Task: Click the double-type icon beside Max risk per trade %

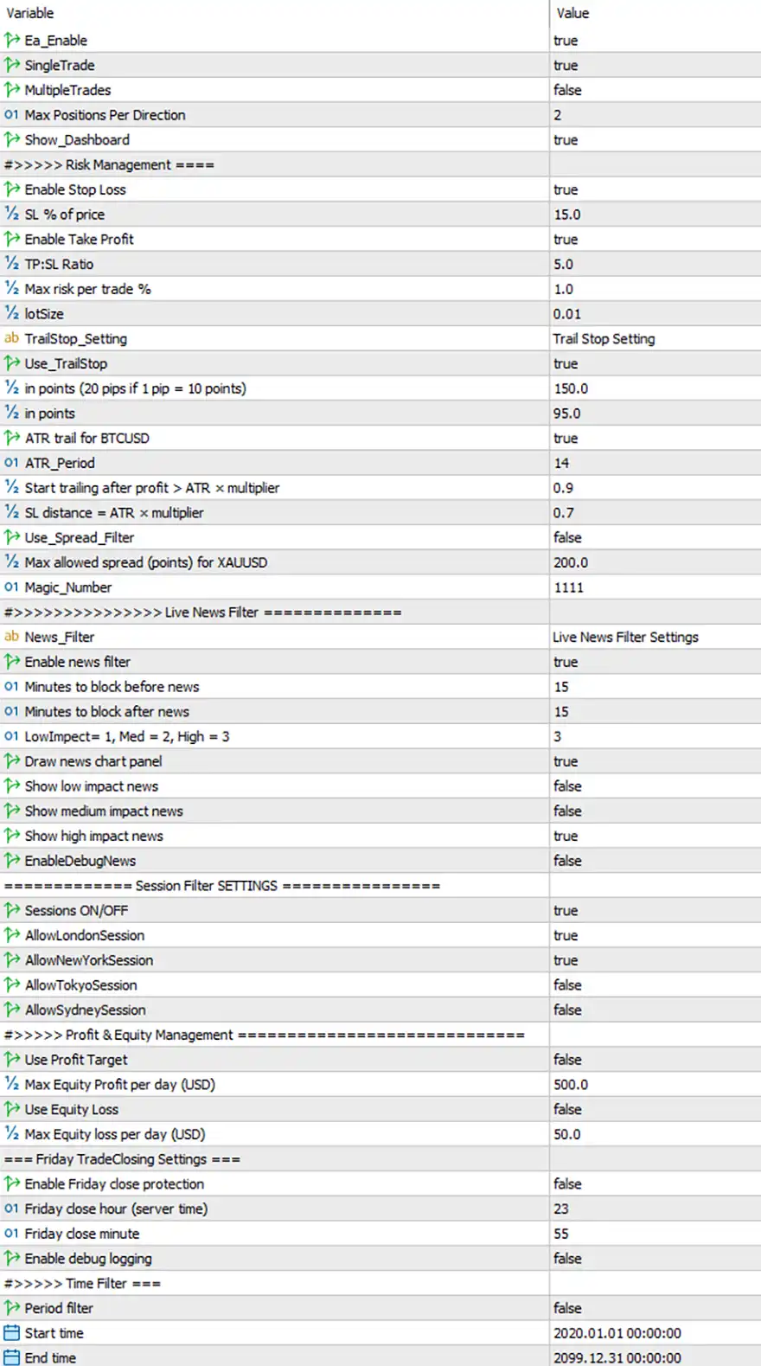Action: (x=11, y=289)
